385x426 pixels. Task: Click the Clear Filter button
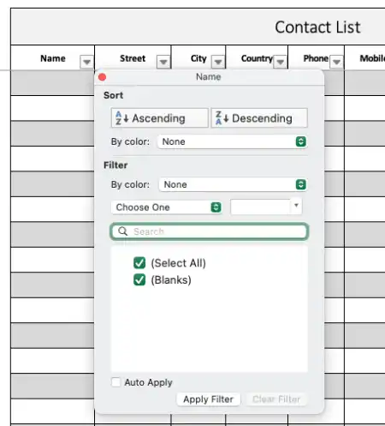click(276, 399)
